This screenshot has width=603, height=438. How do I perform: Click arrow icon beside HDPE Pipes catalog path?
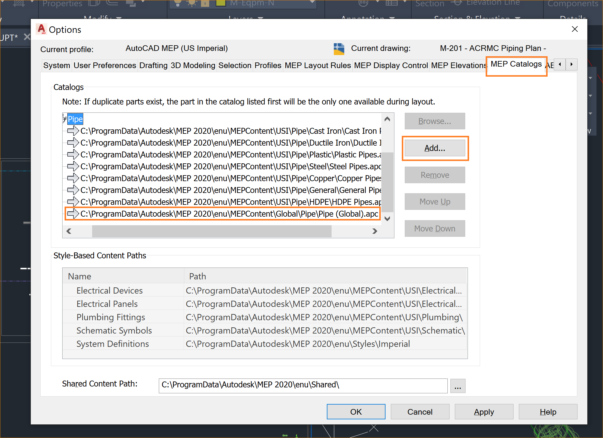73,202
